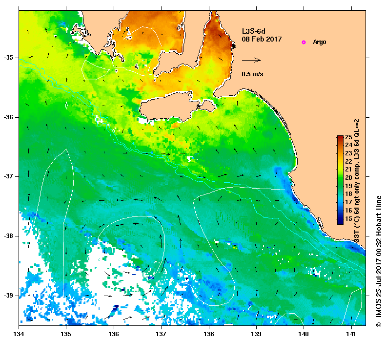386x342 pixels.
Task: Click longitude axis label 138
Action: click(209, 334)
